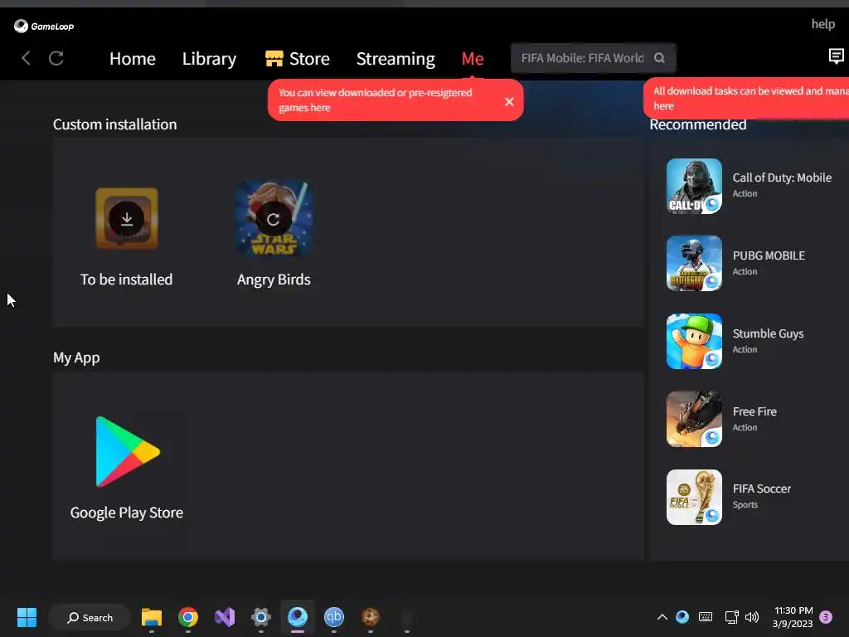Click the GameLoop logo
The width and height of the screenshot is (849, 637).
tap(44, 26)
